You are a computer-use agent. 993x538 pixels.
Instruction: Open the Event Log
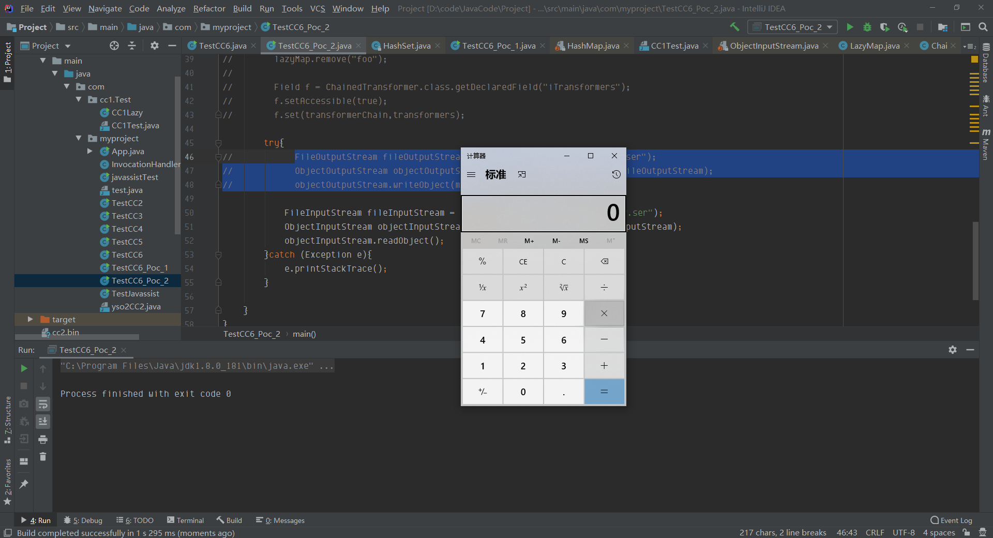951,520
